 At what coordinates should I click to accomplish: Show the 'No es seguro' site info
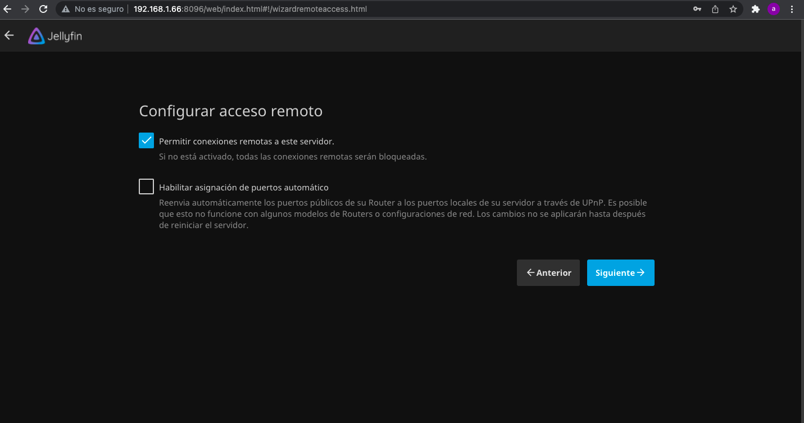[x=93, y=9]
